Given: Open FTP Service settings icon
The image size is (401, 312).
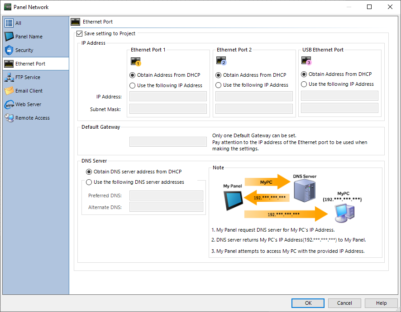Looking at the screenshot, I should click(x=9, y=77).
